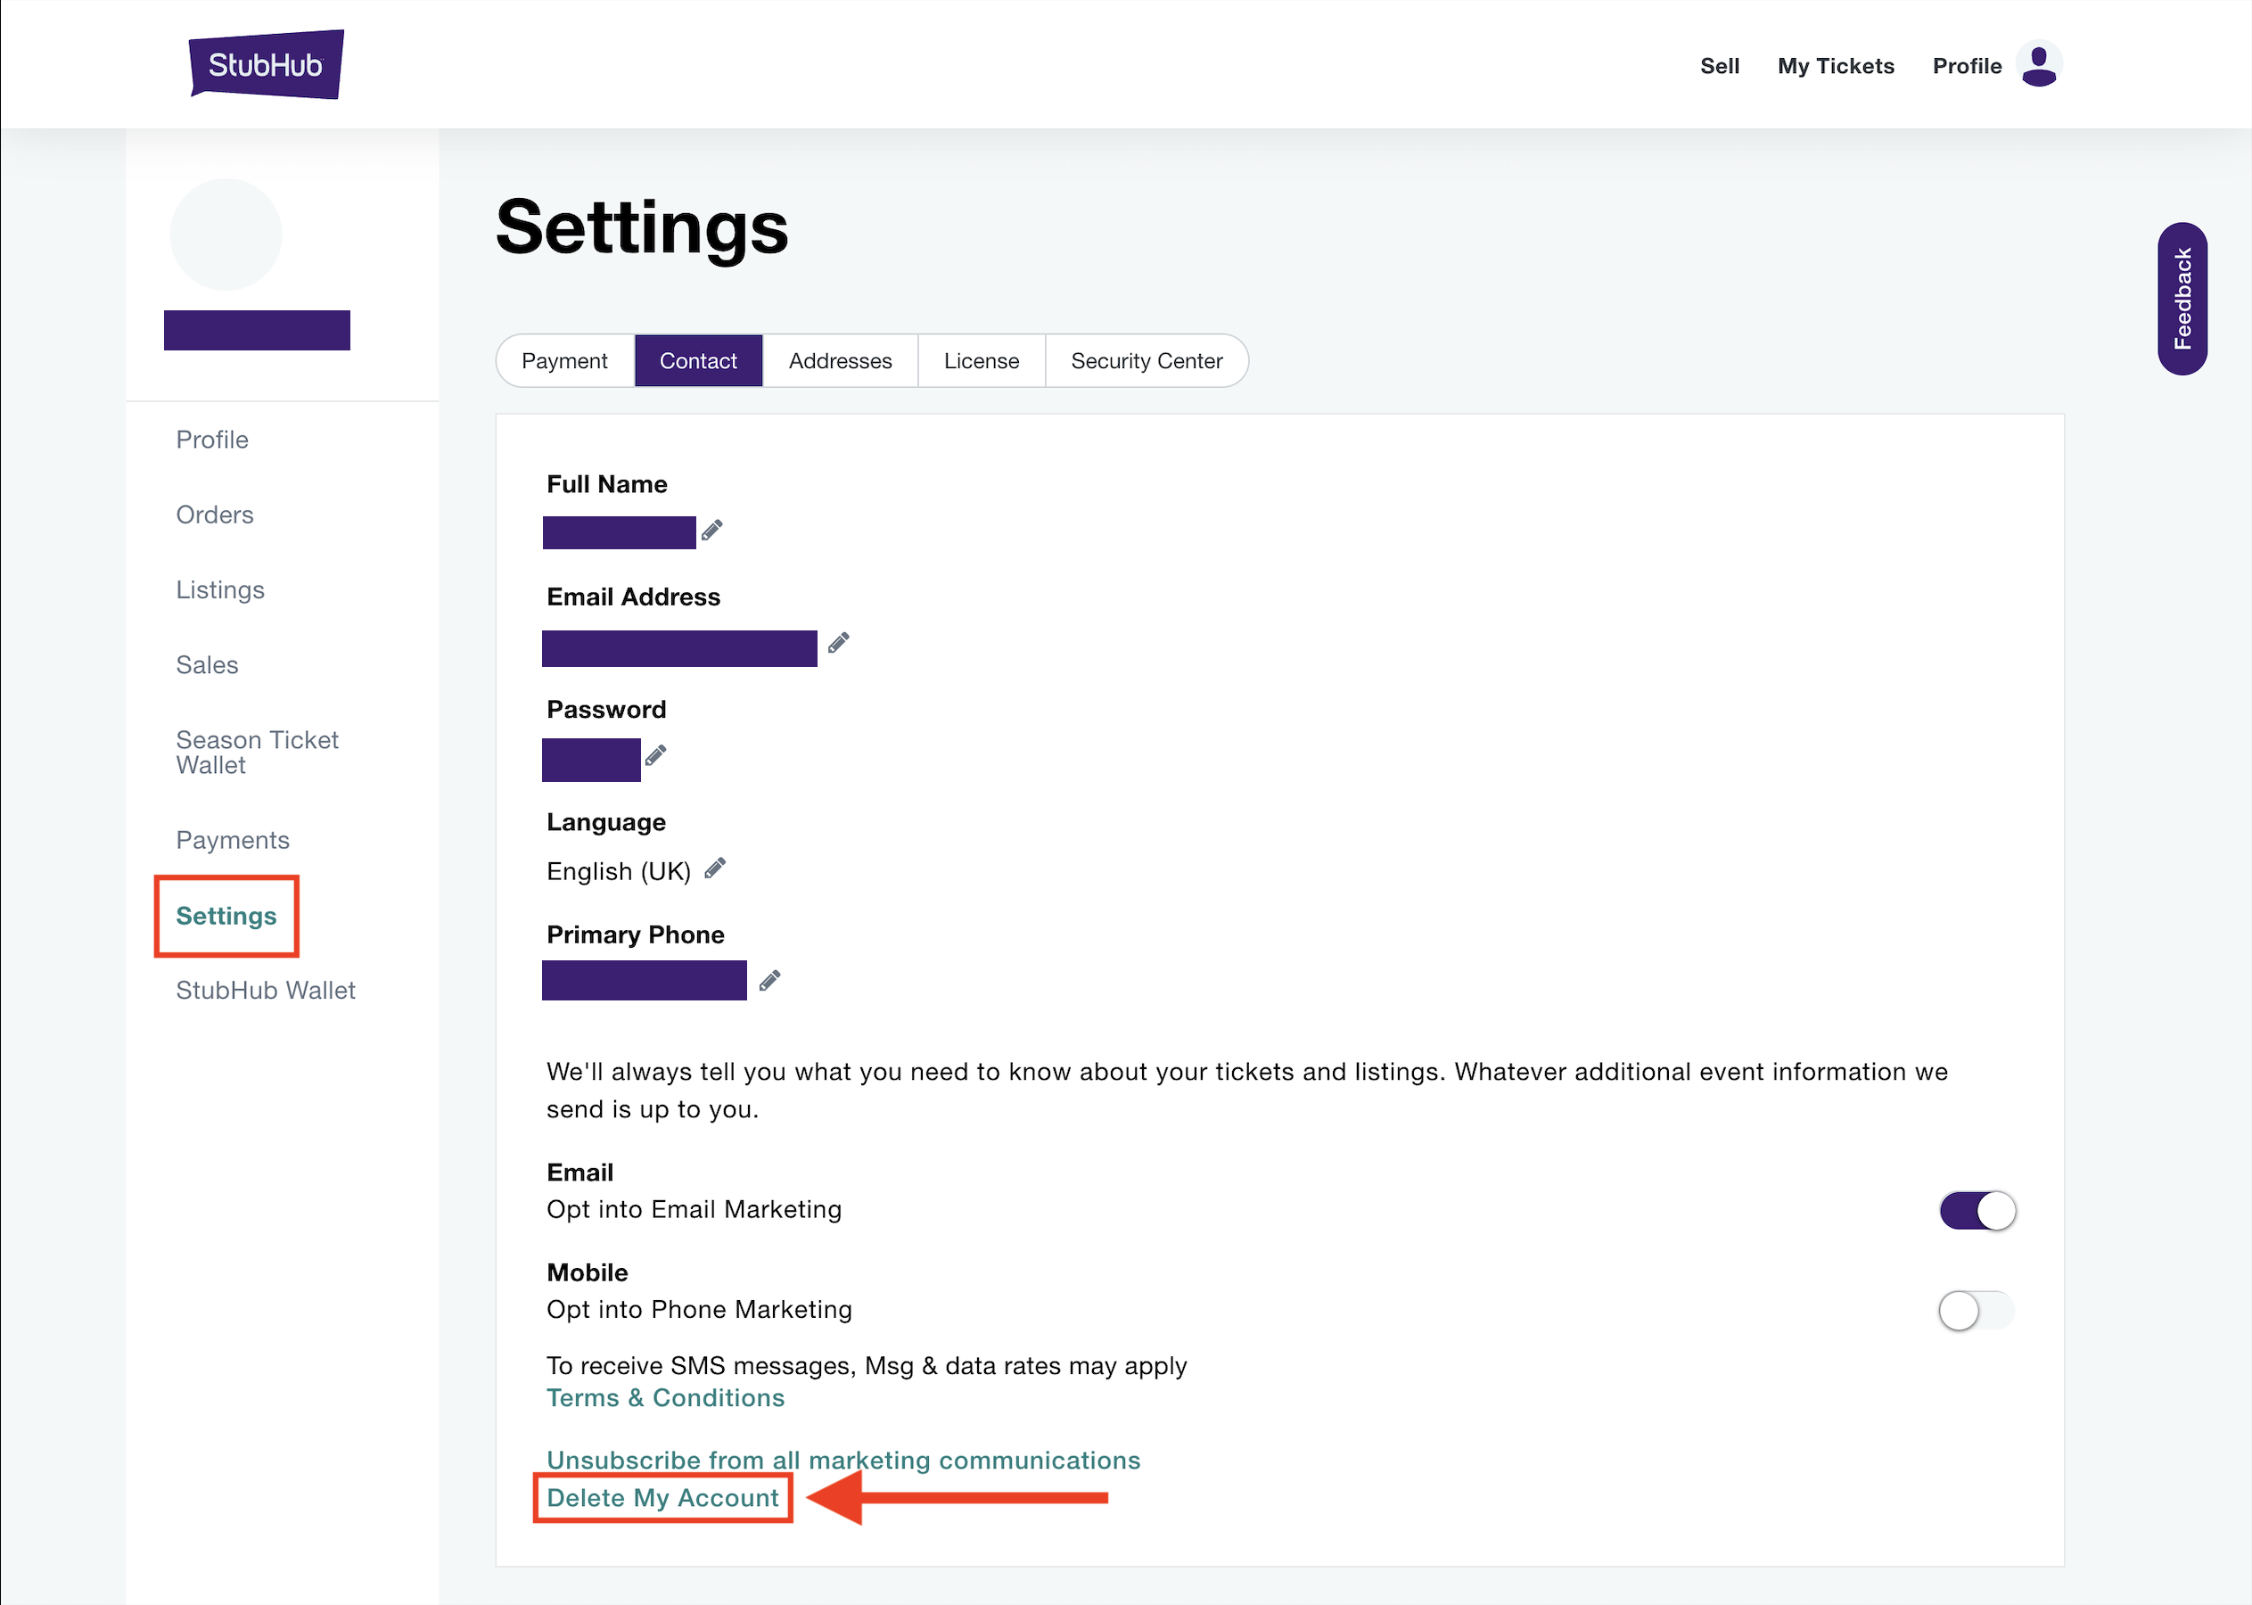Open the profile avatar icon in header
This screenshot has height=1605, width=2252.
pyautogui.click(x=2039, y=64)
